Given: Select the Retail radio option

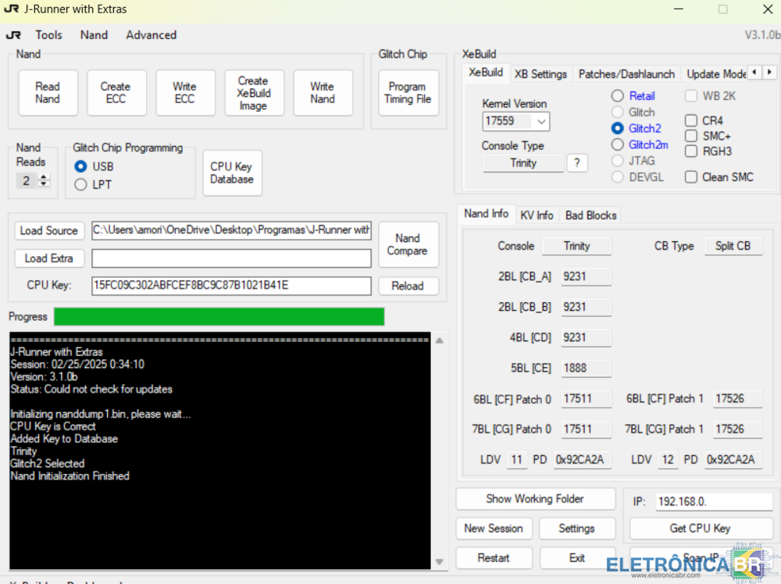Looking at the screenshot, I should tap(618, 96).
